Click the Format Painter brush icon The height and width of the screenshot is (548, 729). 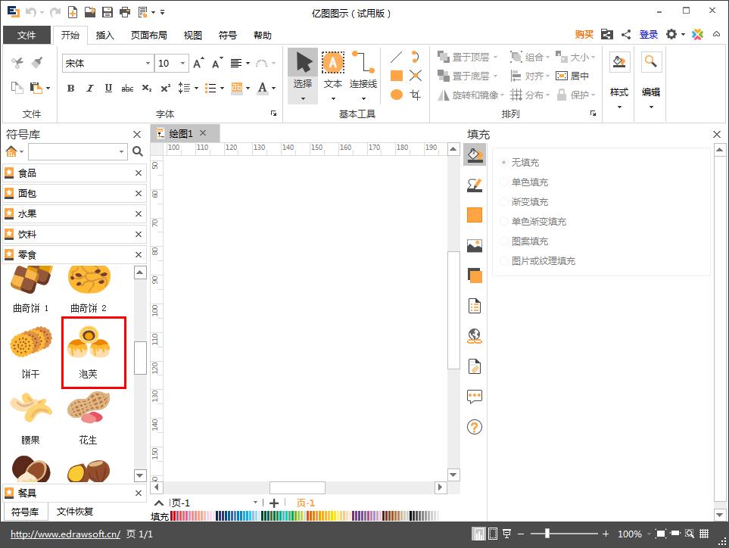click(36, 63)
